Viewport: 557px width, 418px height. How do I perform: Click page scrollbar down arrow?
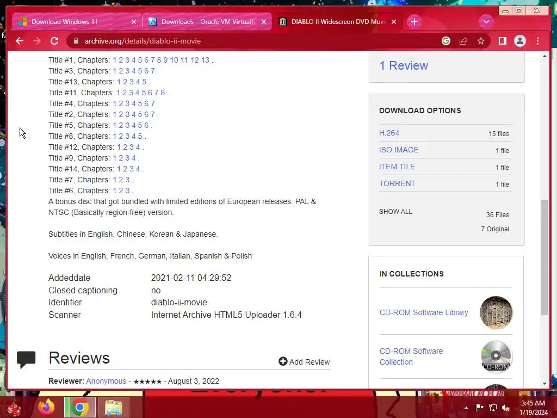(545, 384)
